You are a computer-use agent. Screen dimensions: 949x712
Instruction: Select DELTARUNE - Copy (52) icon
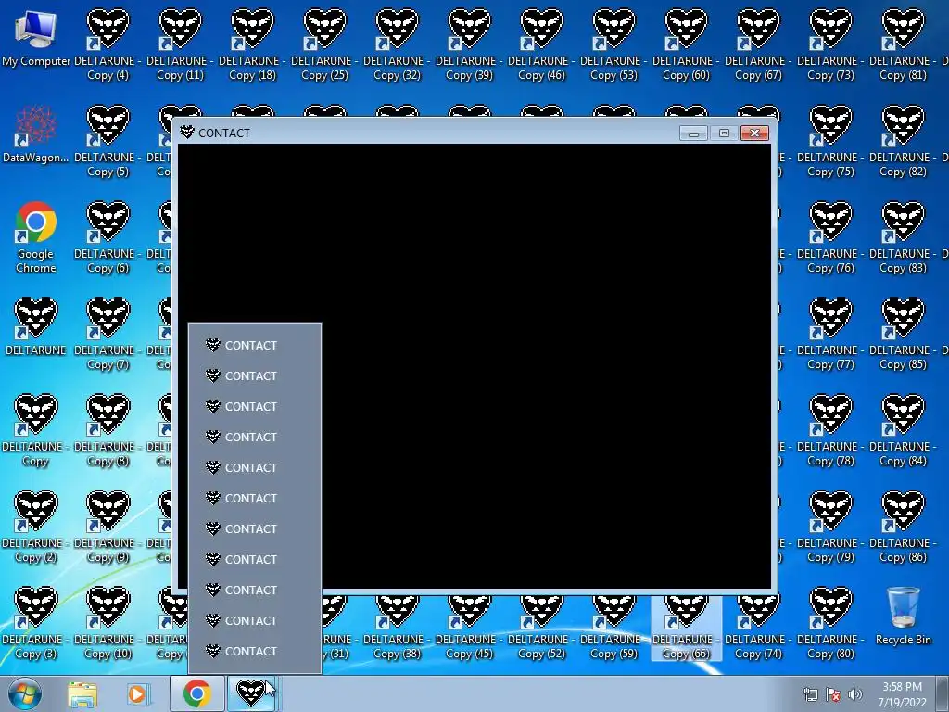pos(541,628)
